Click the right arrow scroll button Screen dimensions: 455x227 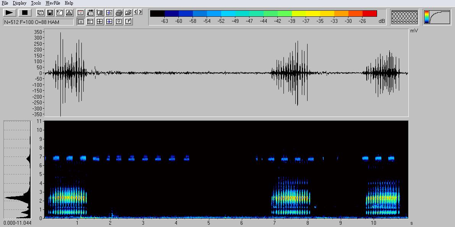click(x=141, y=12)
